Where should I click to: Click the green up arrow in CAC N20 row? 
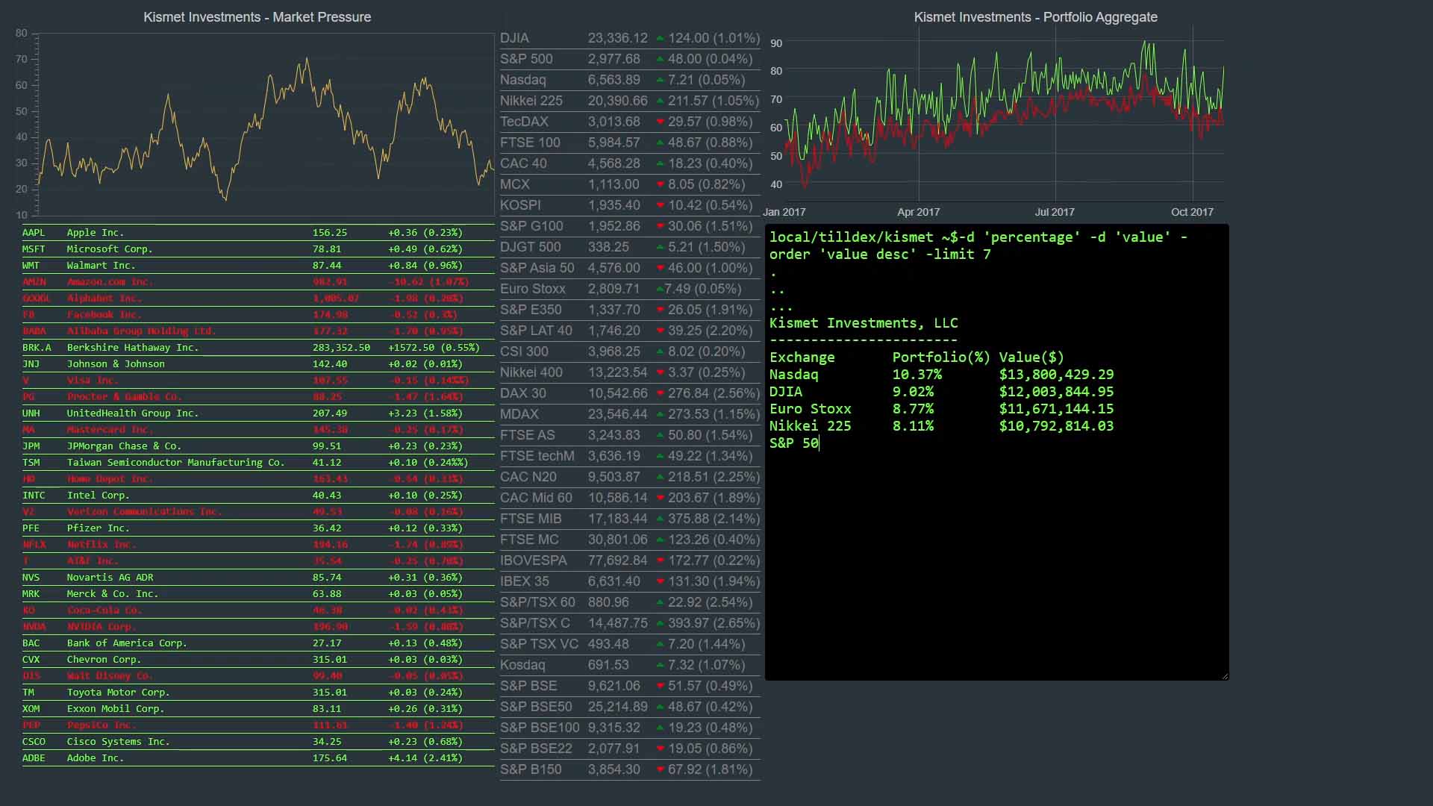[x=661, y=477]
